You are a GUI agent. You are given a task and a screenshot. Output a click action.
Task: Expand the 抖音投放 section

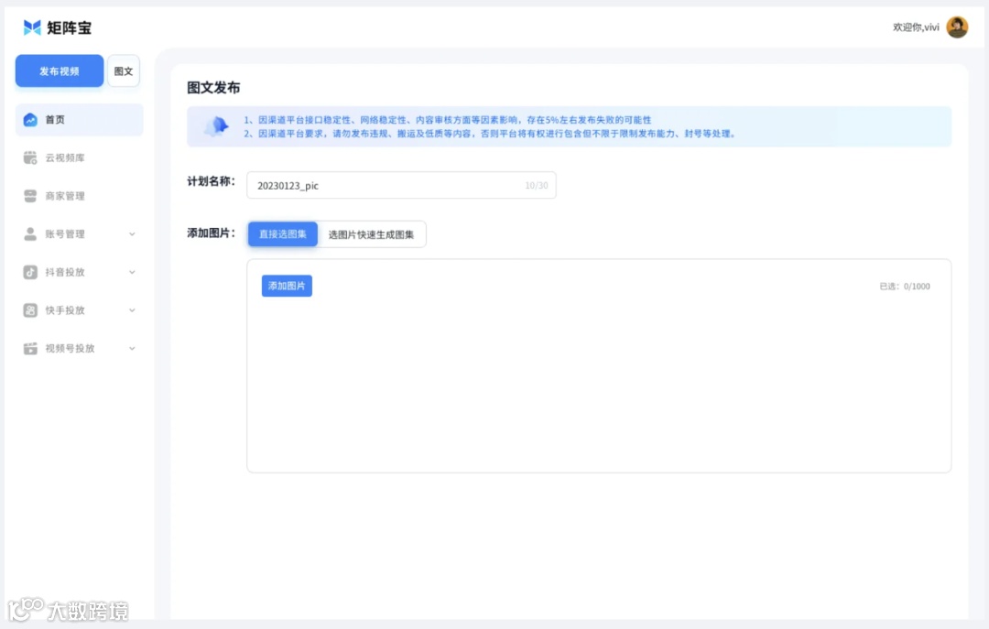coord(131,271)
